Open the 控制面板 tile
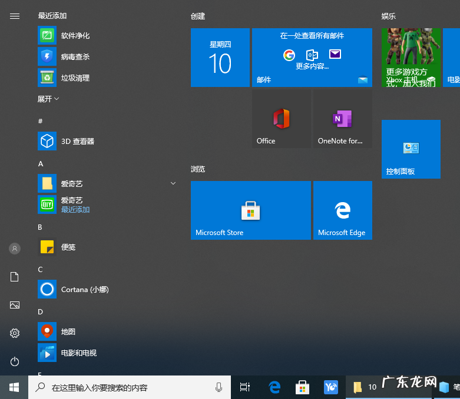This screenshot has width=460, height=399. (x=411, y=149)
